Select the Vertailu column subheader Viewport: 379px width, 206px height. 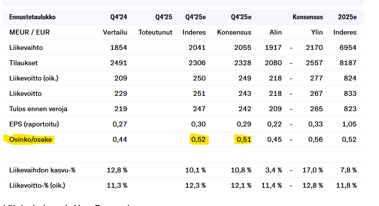pos(115,33)
